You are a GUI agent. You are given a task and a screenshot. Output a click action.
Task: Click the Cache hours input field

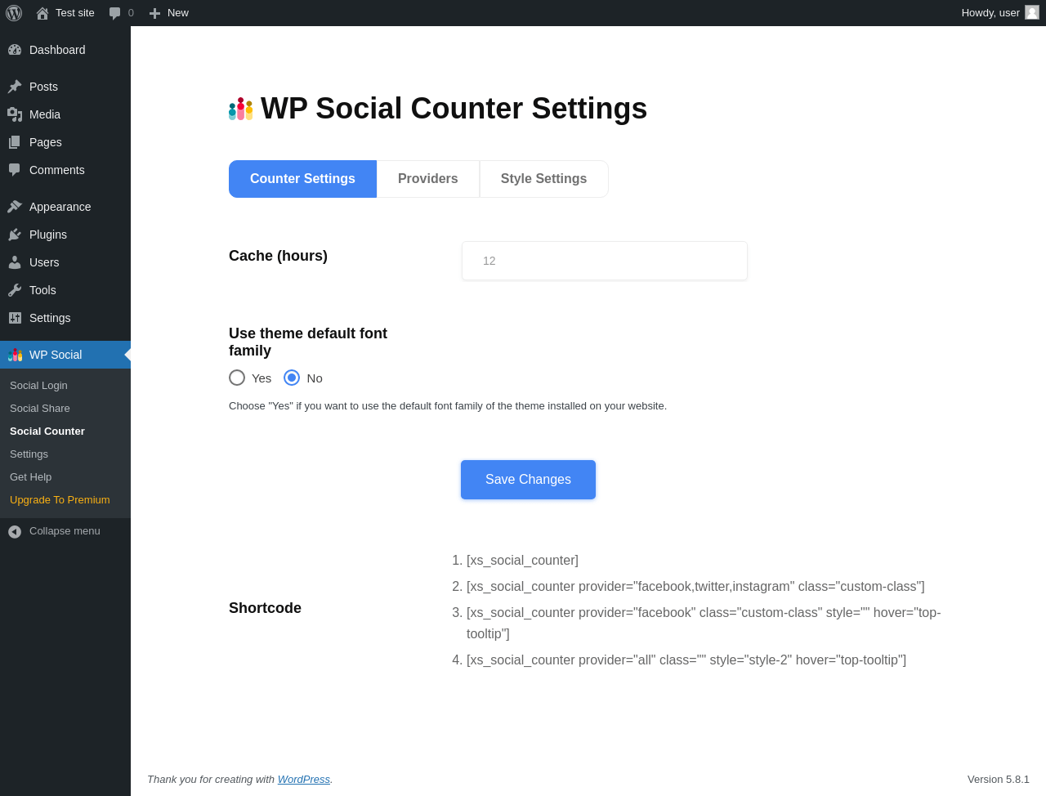(605, 261)
